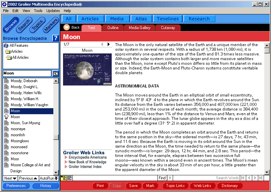Open Topic Links
271x192 pixels.
pos(175,186)
